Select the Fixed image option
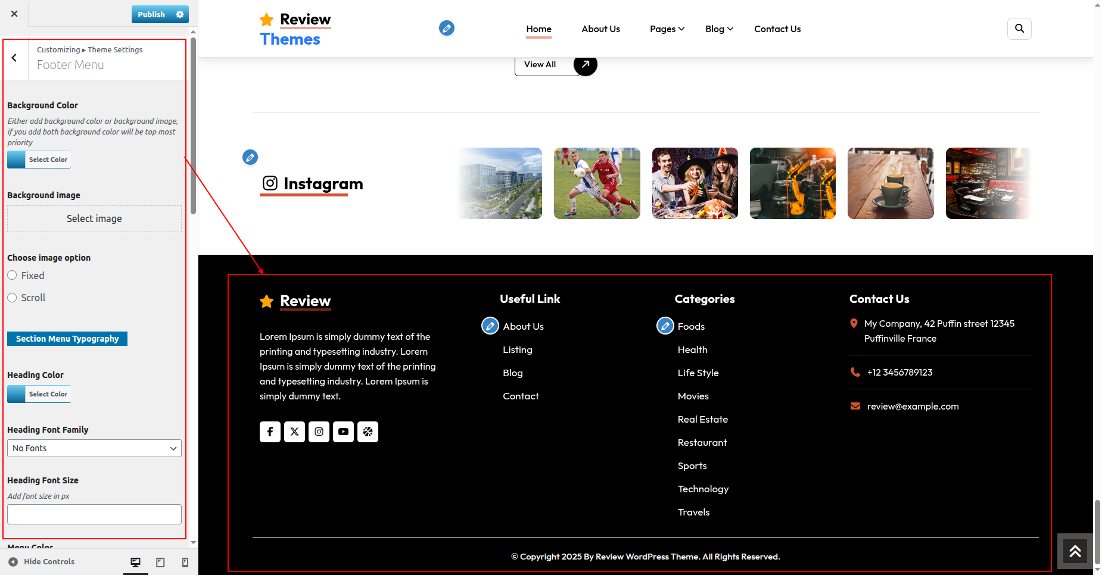The width and height of the screenshot is (1102, 575). tap(12, 276)
